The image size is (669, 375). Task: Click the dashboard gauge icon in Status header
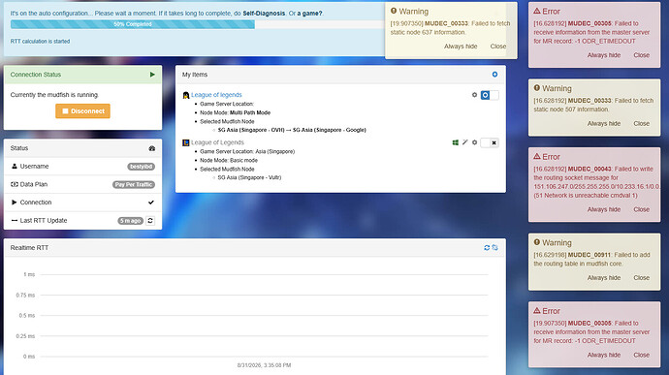152,148
